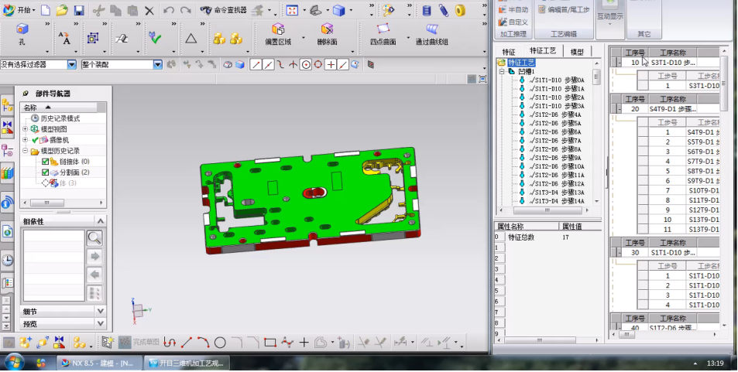Image resolution: width=738 pixels, height=372 pixels.
Task: Cut selection with the scissors icon
Action: (x=98, y=10)
